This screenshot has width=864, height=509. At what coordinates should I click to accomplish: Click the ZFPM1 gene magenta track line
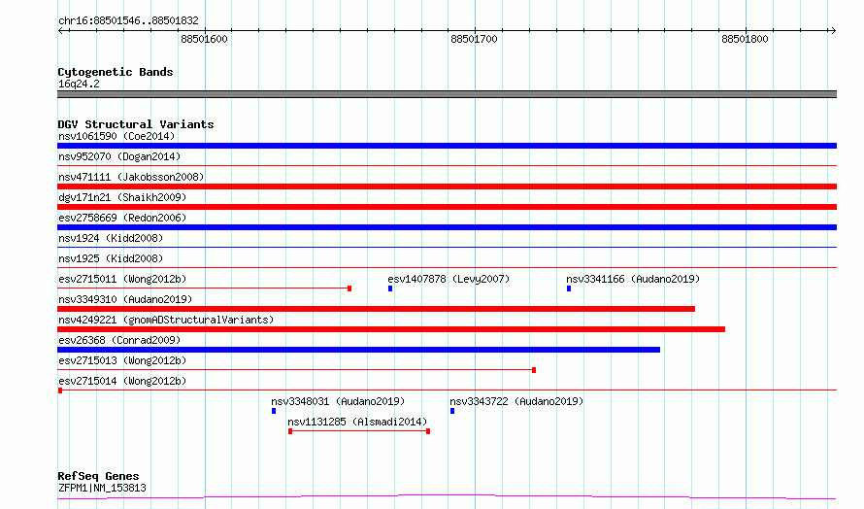[x=447, y=497]
